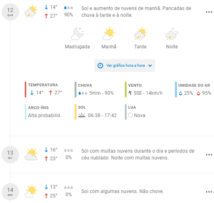Screen dimensions: 214x203
Task: Click the Madrugada moon and cloud icon
Action: (77, 34)
